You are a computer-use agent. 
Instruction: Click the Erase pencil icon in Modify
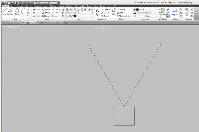pyautogui.click(x=63, y=9)
